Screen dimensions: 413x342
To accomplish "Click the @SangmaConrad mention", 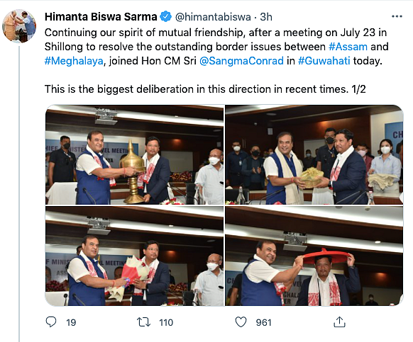I will pyautogui.click(x=241, y=61).
